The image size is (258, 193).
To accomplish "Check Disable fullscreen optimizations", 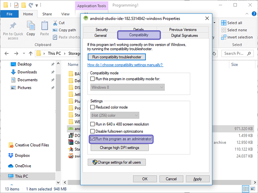I will click(92, 131).
